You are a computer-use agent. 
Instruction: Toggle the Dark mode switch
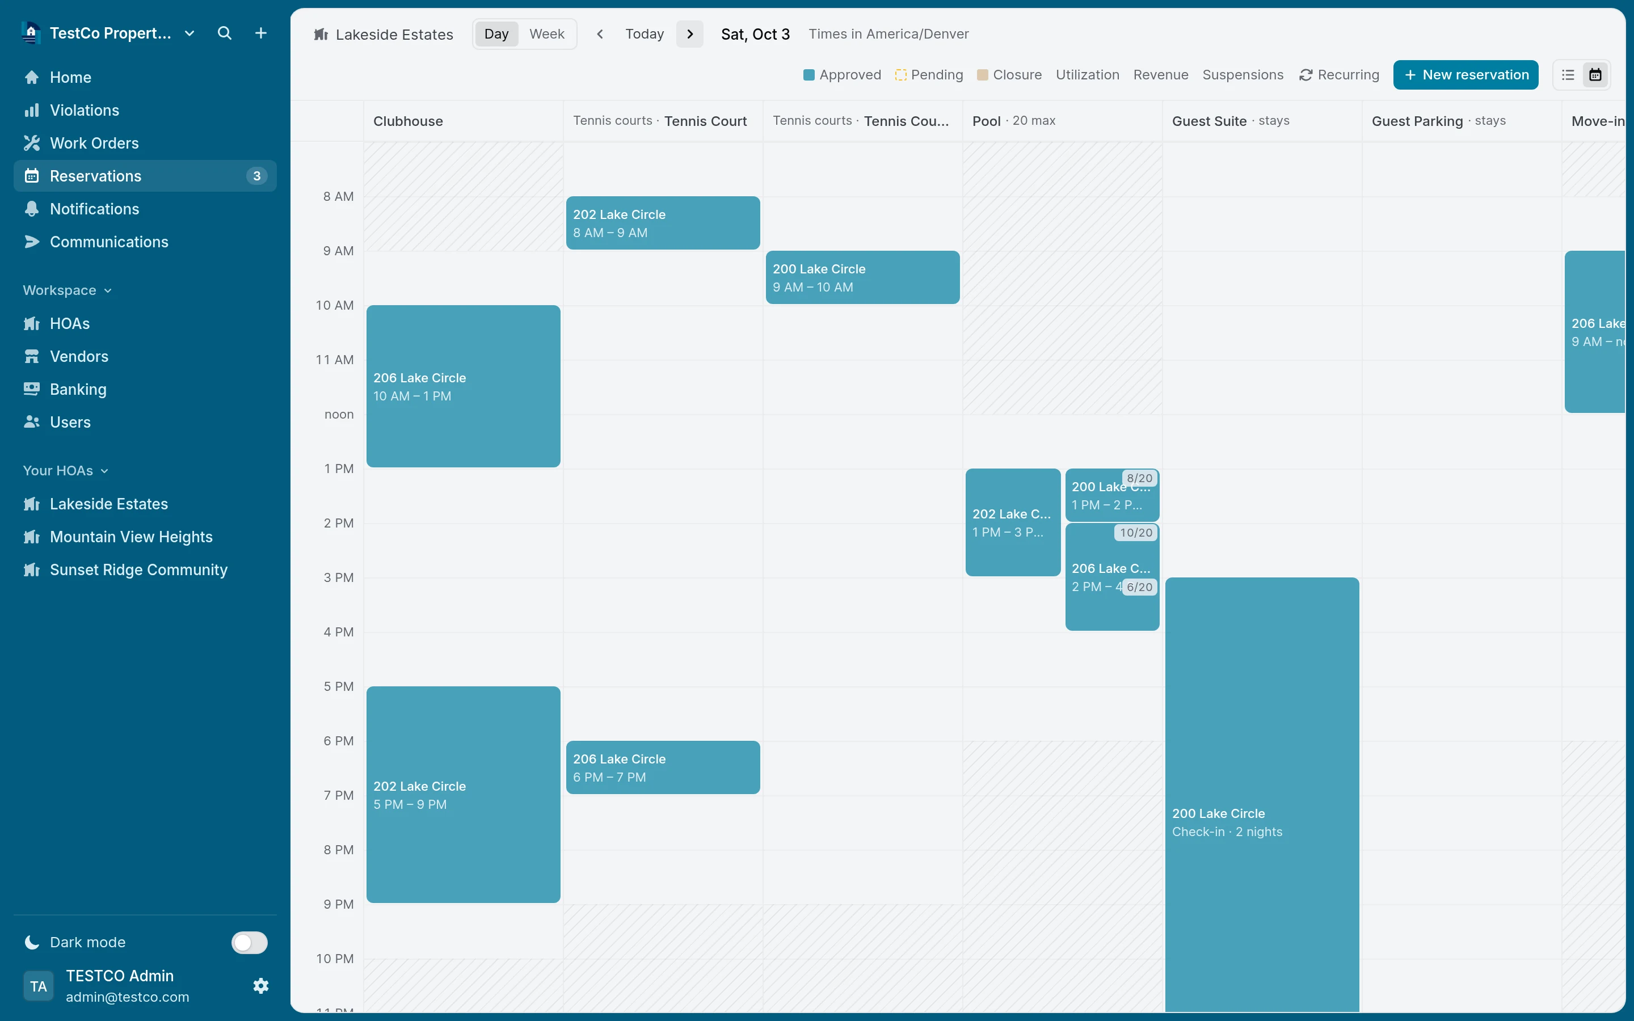point(249,942)
